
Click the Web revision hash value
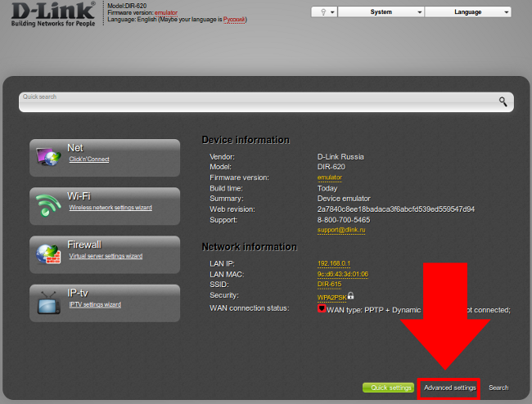point(396,209)
